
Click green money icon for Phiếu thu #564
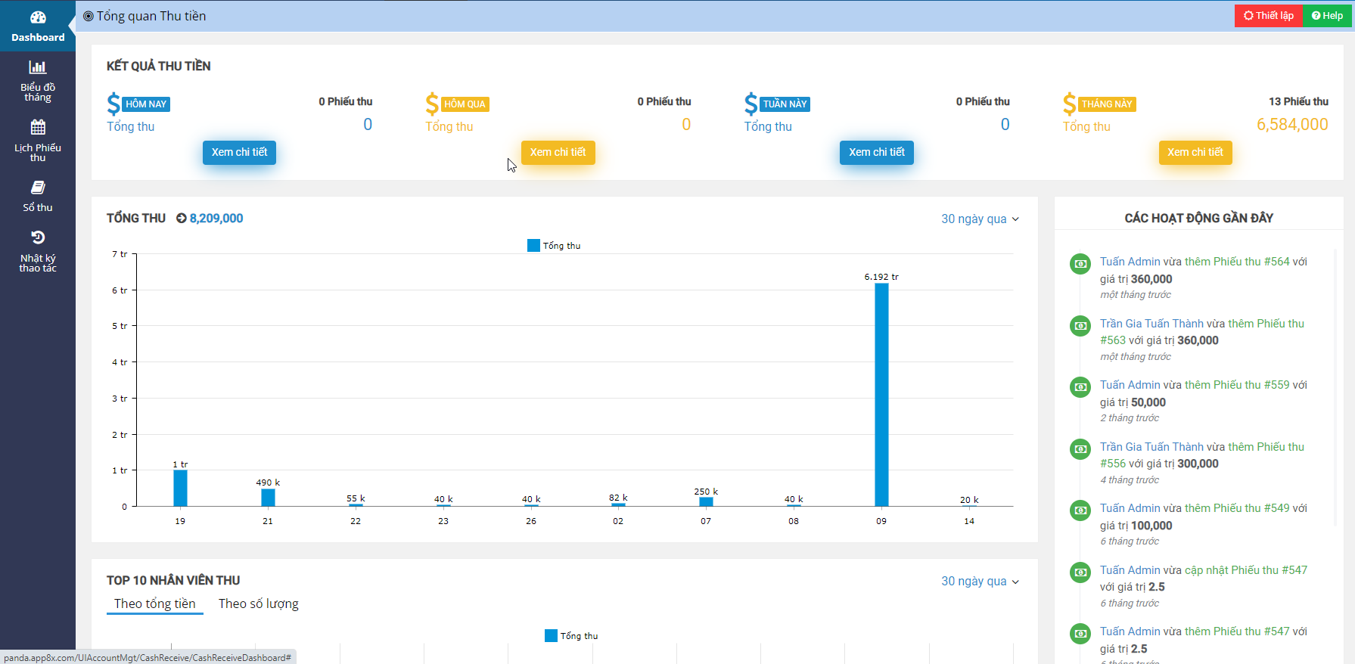pyautogui.click(x=1080, y=264)
